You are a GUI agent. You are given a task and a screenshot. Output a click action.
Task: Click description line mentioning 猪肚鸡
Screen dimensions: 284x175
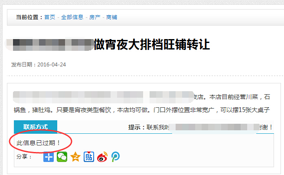142,110
